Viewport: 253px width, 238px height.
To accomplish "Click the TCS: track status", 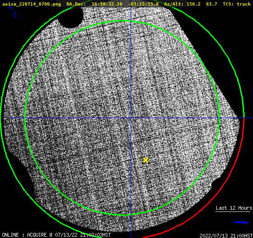I will (x=237, y=4).
